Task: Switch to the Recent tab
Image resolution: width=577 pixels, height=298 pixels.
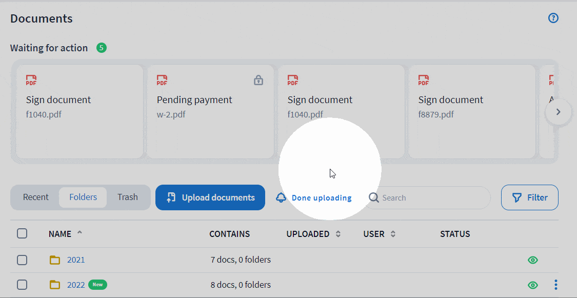Action: (x=36, y=197)
